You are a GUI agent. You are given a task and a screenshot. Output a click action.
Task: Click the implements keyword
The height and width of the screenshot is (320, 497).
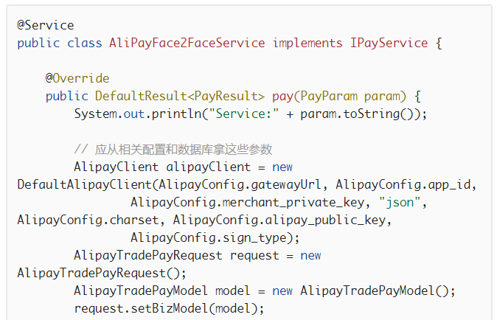pyautogui.click(x=307, y=44)
